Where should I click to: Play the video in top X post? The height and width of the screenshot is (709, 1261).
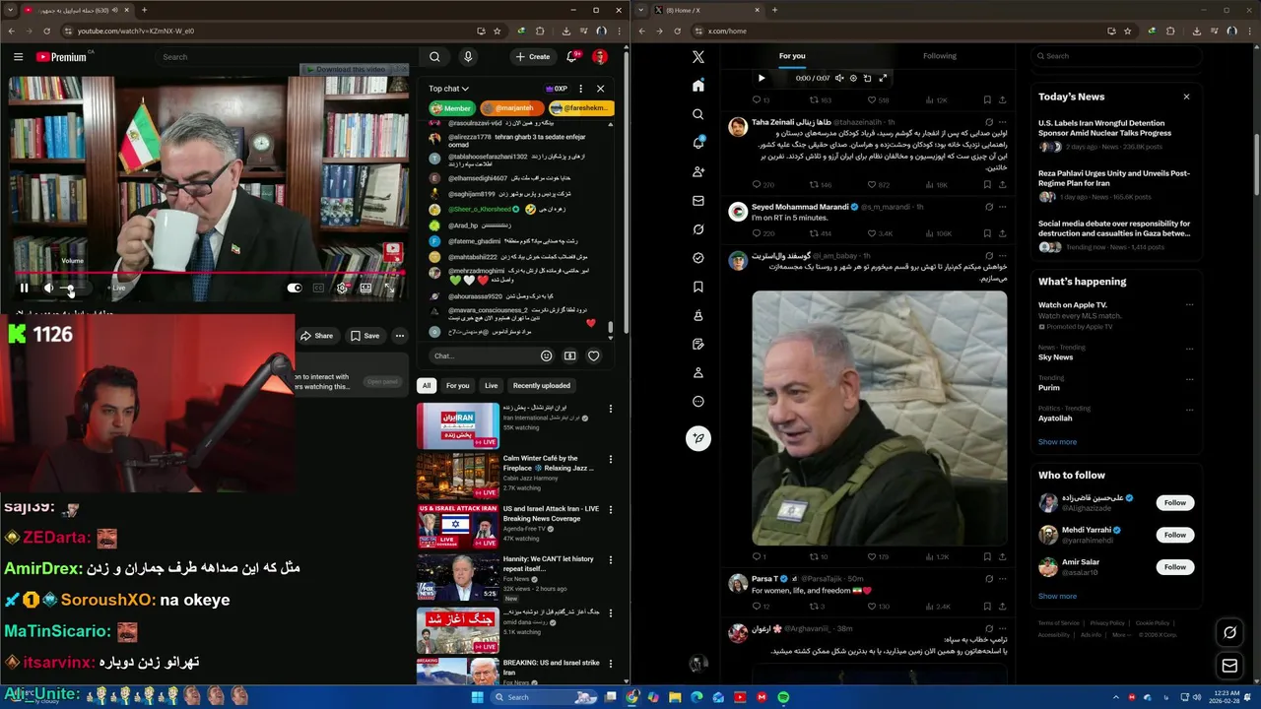[x=761, y=78]
